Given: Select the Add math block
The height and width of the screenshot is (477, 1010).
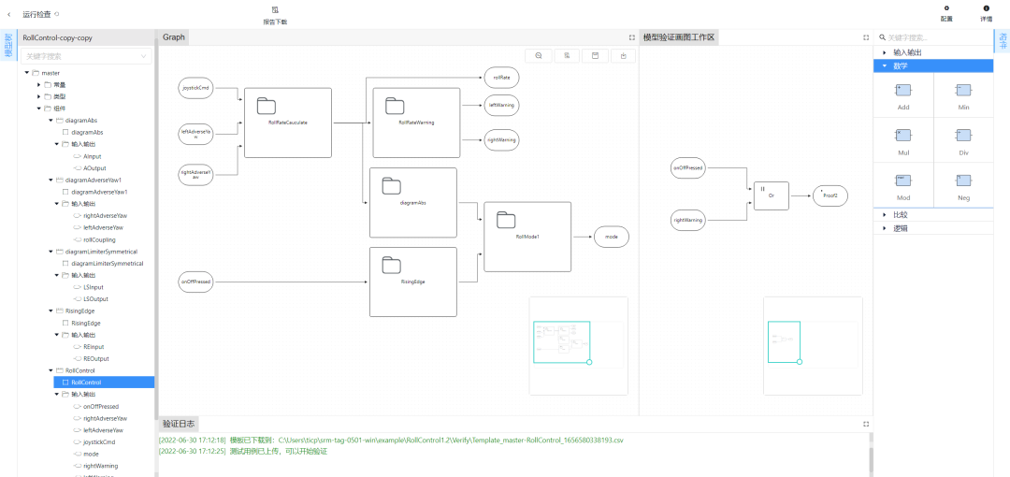Looking at the screenshot, I should [x=903, y=91].
